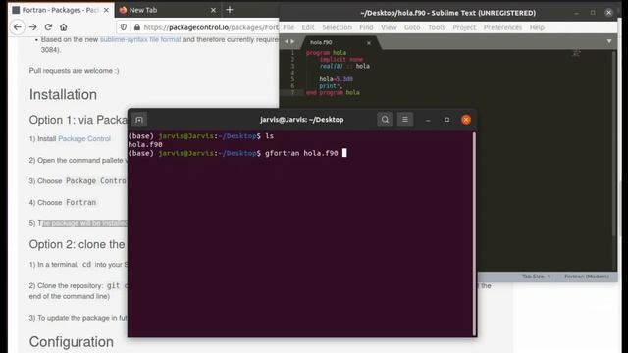Viewport: 628px width, 353px height.
Task: Click 'program hola' on line 1
Action: coord(326,53)
